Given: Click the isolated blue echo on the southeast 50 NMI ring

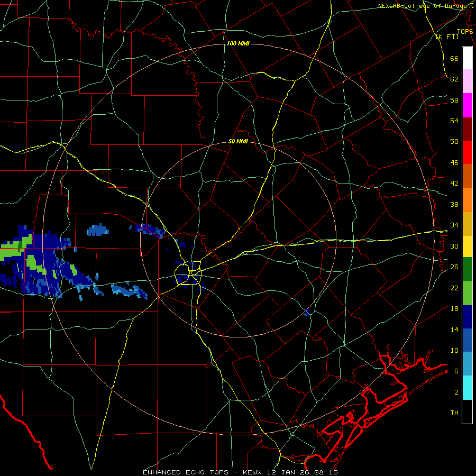Looking at the screenshot, I should (x=307, y=312).
